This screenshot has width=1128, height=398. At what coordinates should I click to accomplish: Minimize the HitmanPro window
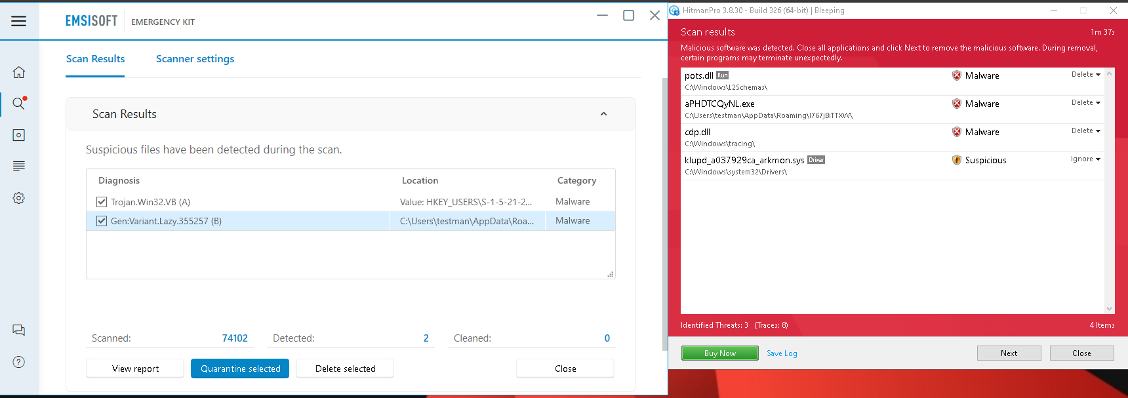coord(1054,10)
